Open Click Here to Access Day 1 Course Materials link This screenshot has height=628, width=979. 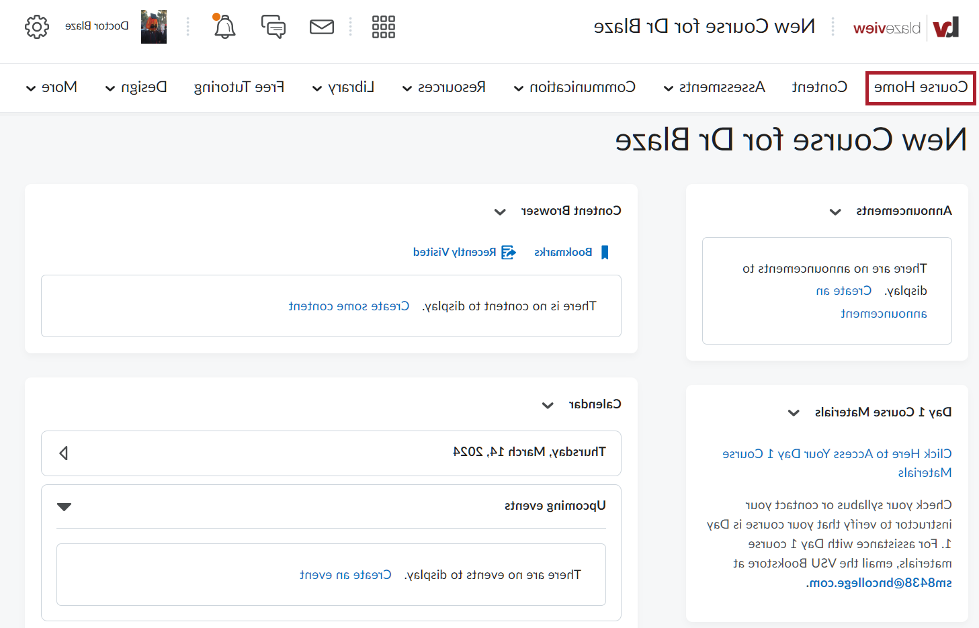tap(837, 463)
